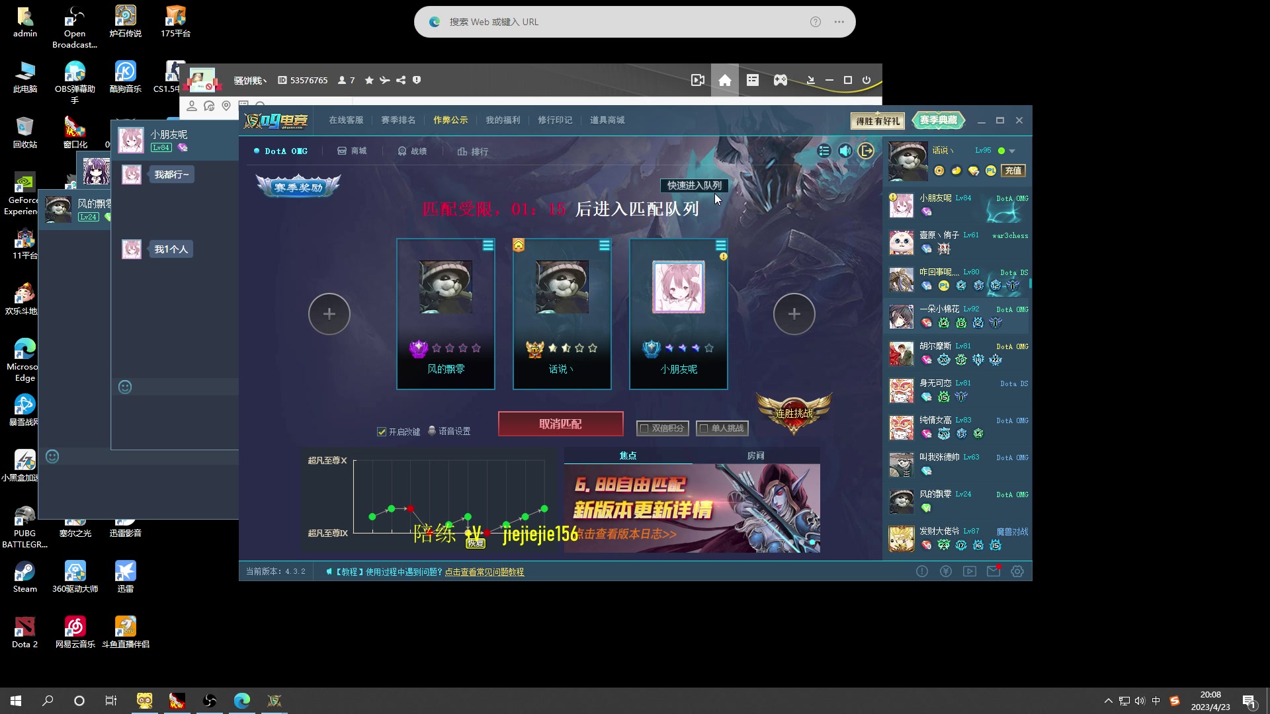Click the task list icon beside speaker
The width and height of the screenshot is (1270, 714).
point(824,151)
